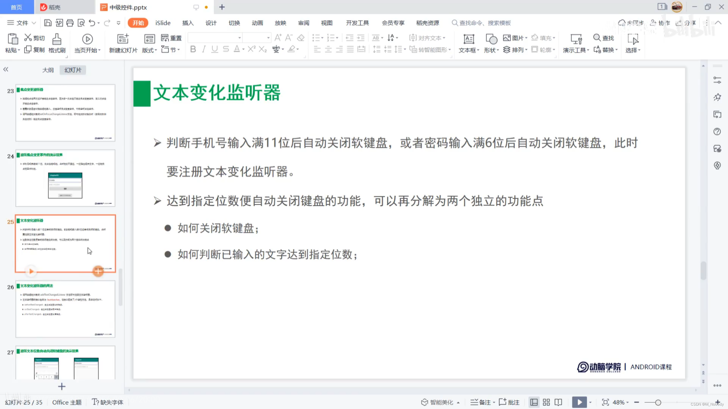Select slide 26 thumbnail
This screenshot has height=409, width=728.
pos(65,309)
